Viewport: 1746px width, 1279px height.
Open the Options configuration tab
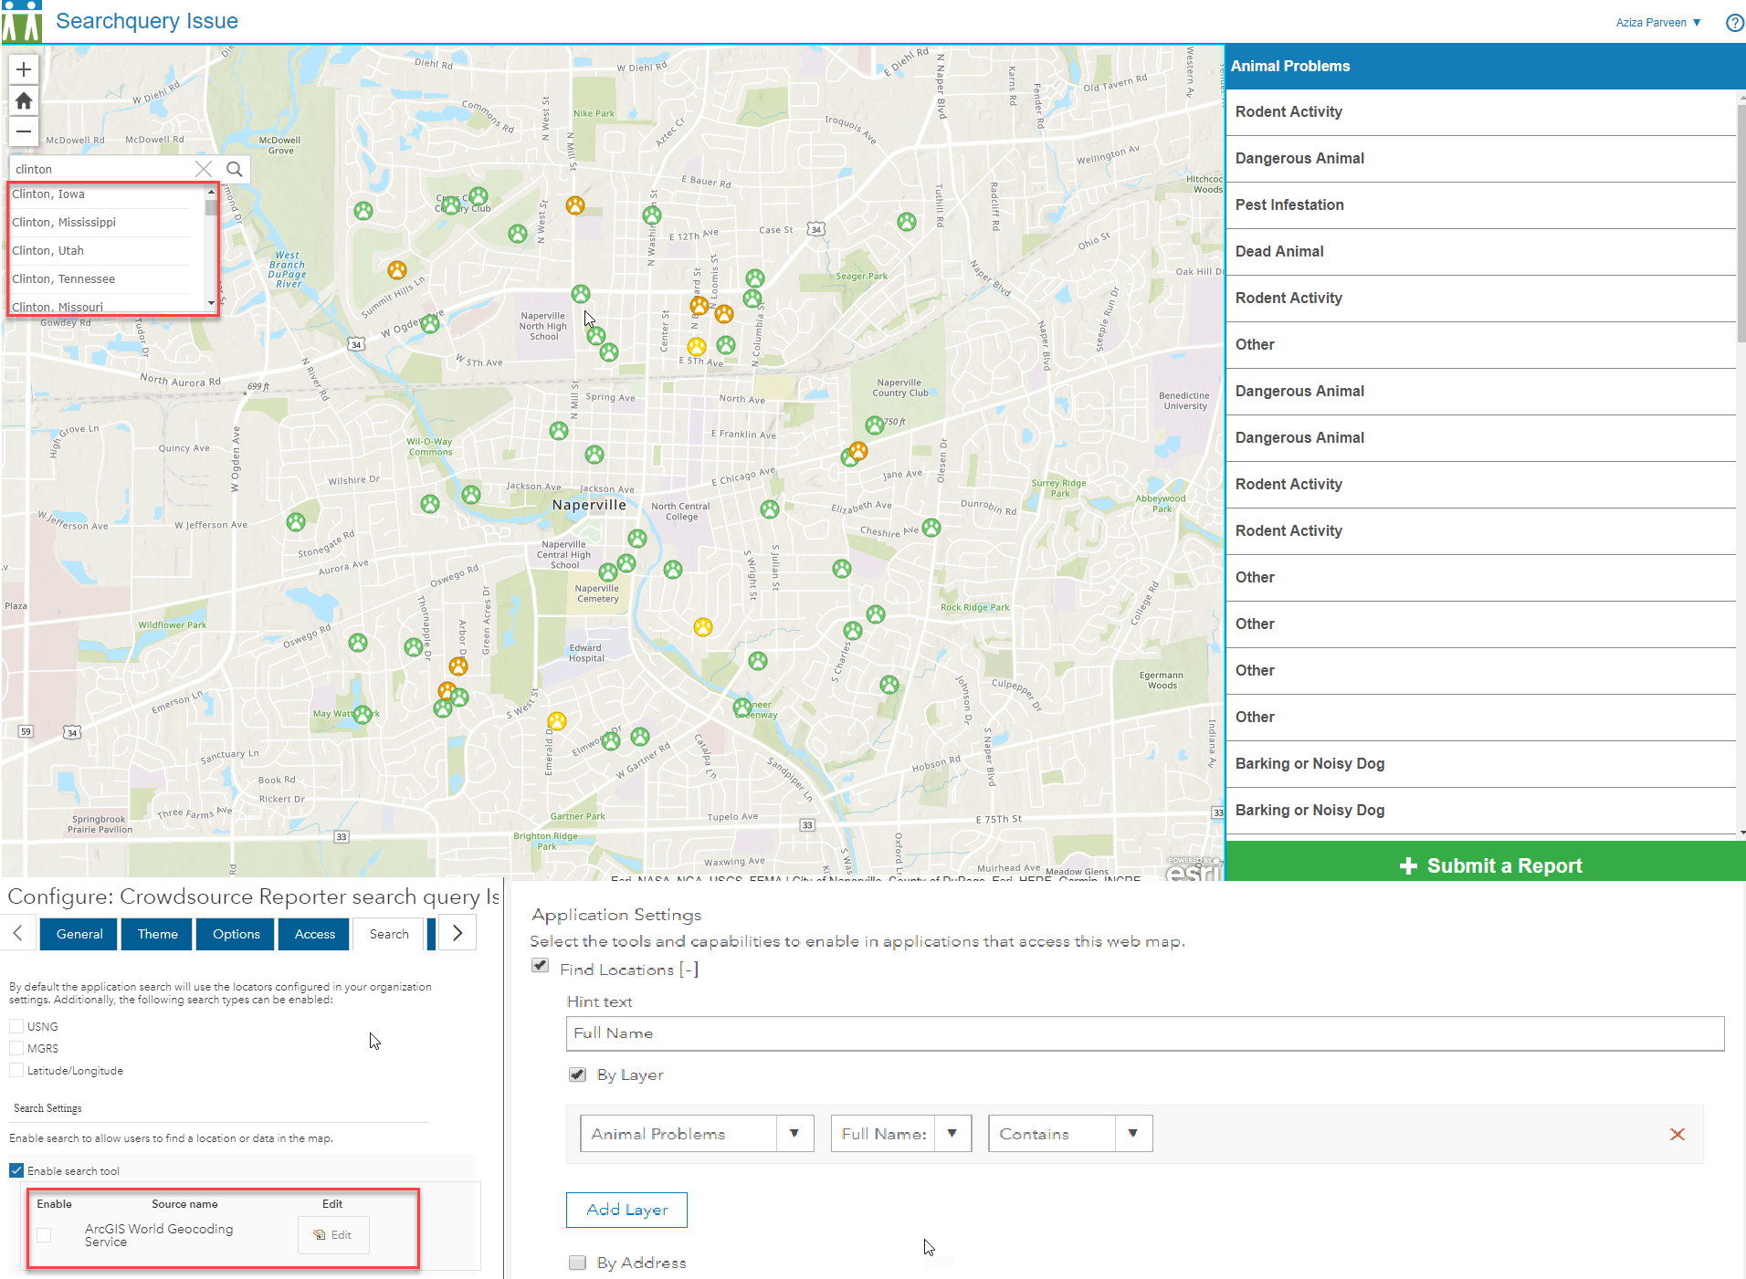coord(235,934)
